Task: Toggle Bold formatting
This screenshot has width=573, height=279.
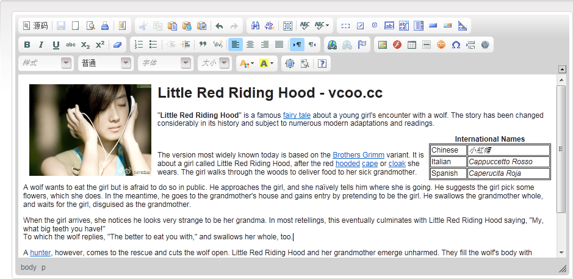Action: pyautogui.click(x=27, y=45)
